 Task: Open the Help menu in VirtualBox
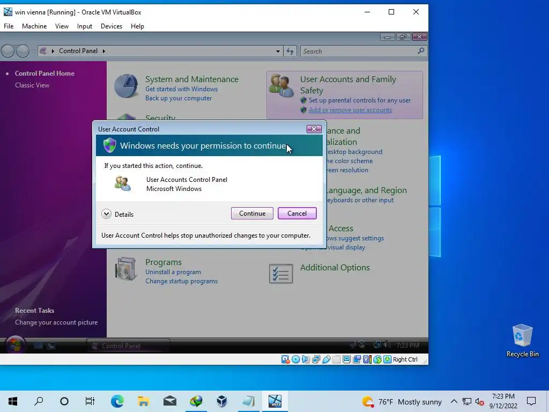coord(137,26)
